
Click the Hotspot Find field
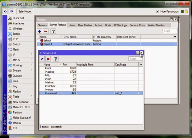tap(169, 31)
